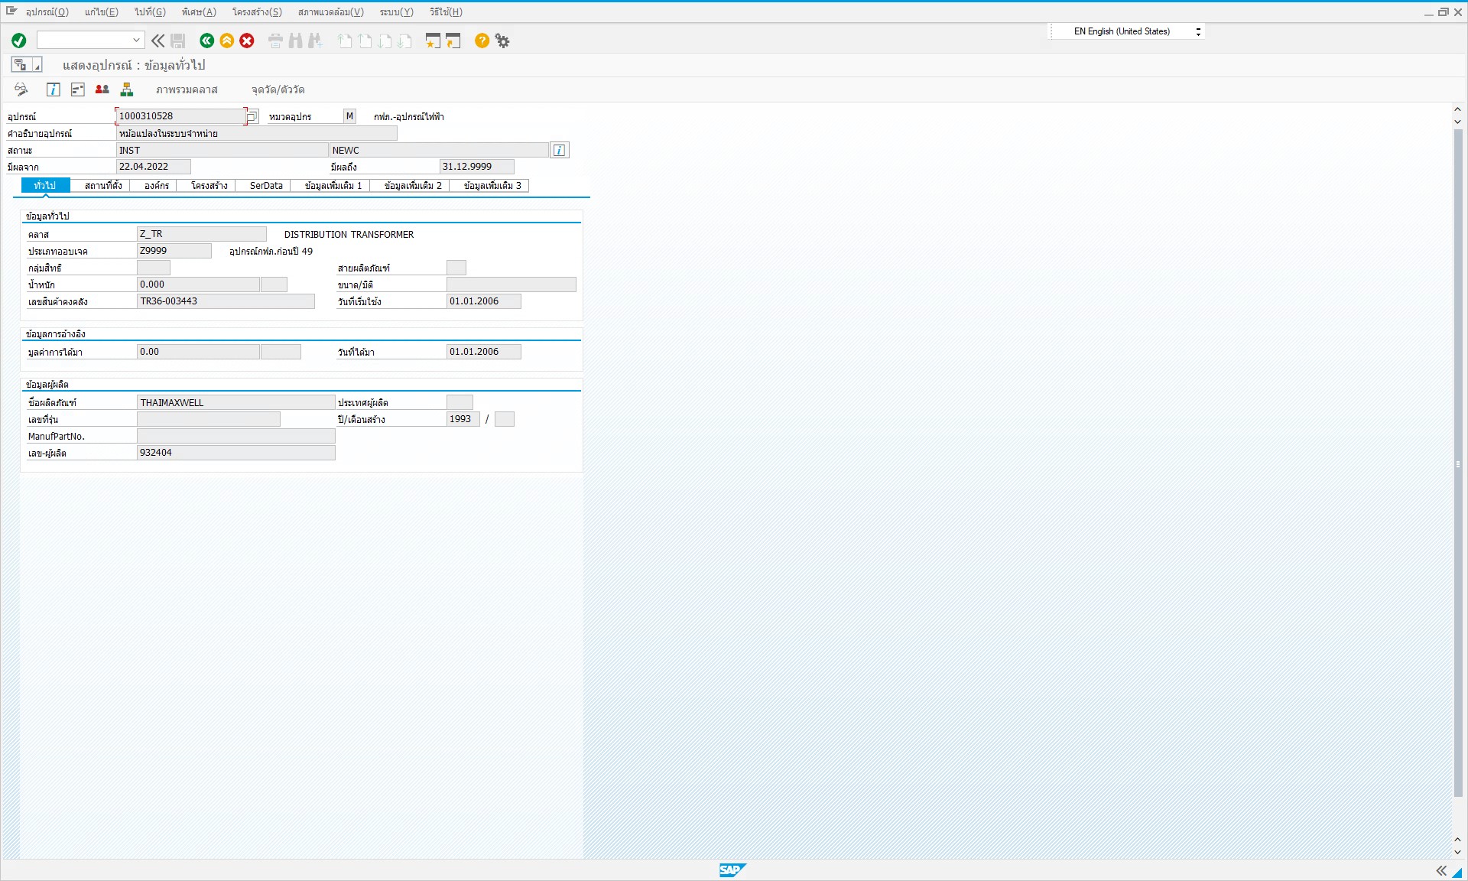Screen dimensions: 1468x881
Task: Click the equipment number field 1000310528
Action: [180, 116]
